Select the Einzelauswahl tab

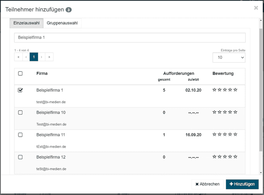point(27,23)
